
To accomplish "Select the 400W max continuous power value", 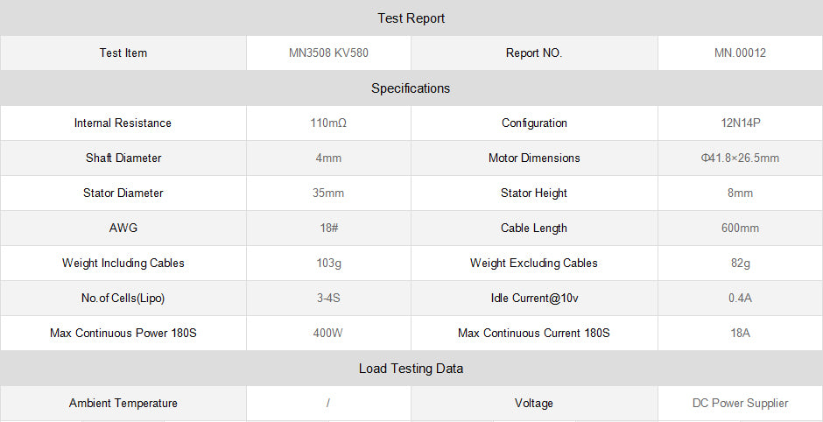I will pos(328,334).
